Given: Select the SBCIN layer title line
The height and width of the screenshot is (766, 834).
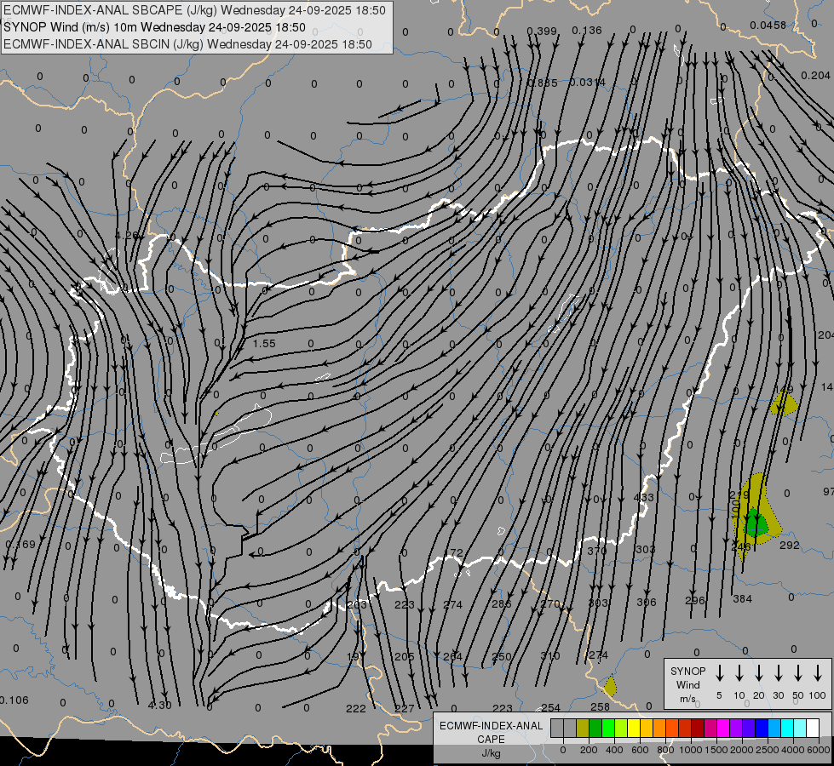Looking at the screenshot, I should pos(187,44).
